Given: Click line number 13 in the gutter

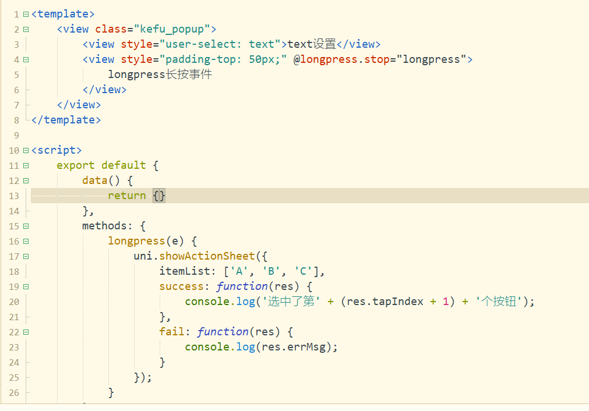Looking at the screenshot, I should pyautogui.click(x=14, y=196).
